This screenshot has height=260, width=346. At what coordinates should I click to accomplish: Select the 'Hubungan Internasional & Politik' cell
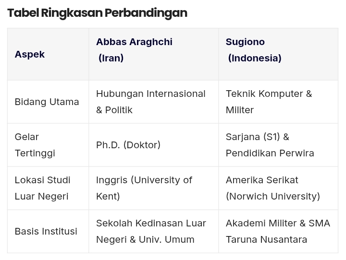click(150, 102)
